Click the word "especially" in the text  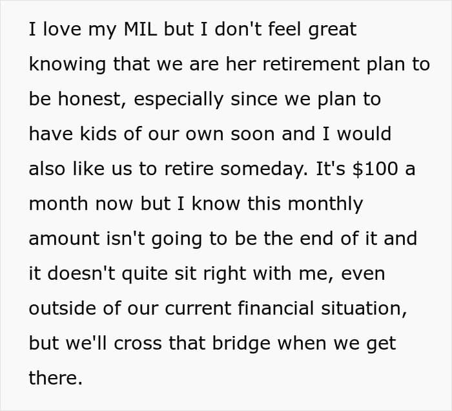pos(179,100)
